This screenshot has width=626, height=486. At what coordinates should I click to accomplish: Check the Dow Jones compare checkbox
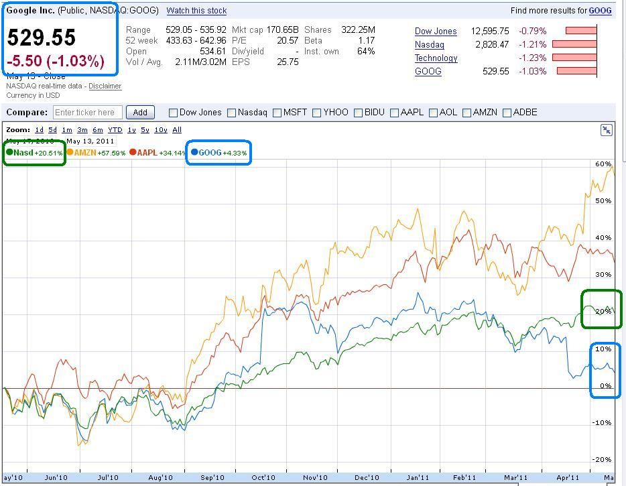tap(174, 113)
